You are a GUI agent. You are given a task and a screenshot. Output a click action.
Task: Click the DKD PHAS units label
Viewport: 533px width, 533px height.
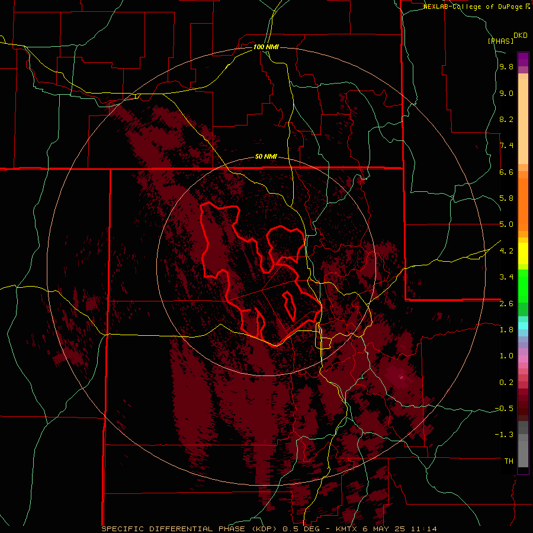point(508,38)
